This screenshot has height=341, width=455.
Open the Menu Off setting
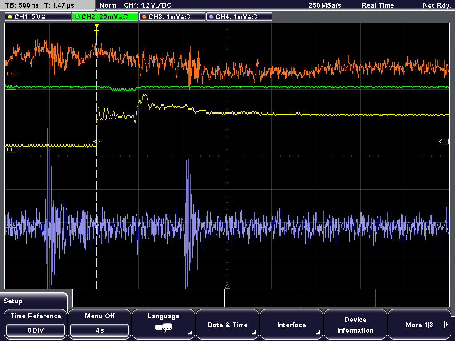[100, 324]
